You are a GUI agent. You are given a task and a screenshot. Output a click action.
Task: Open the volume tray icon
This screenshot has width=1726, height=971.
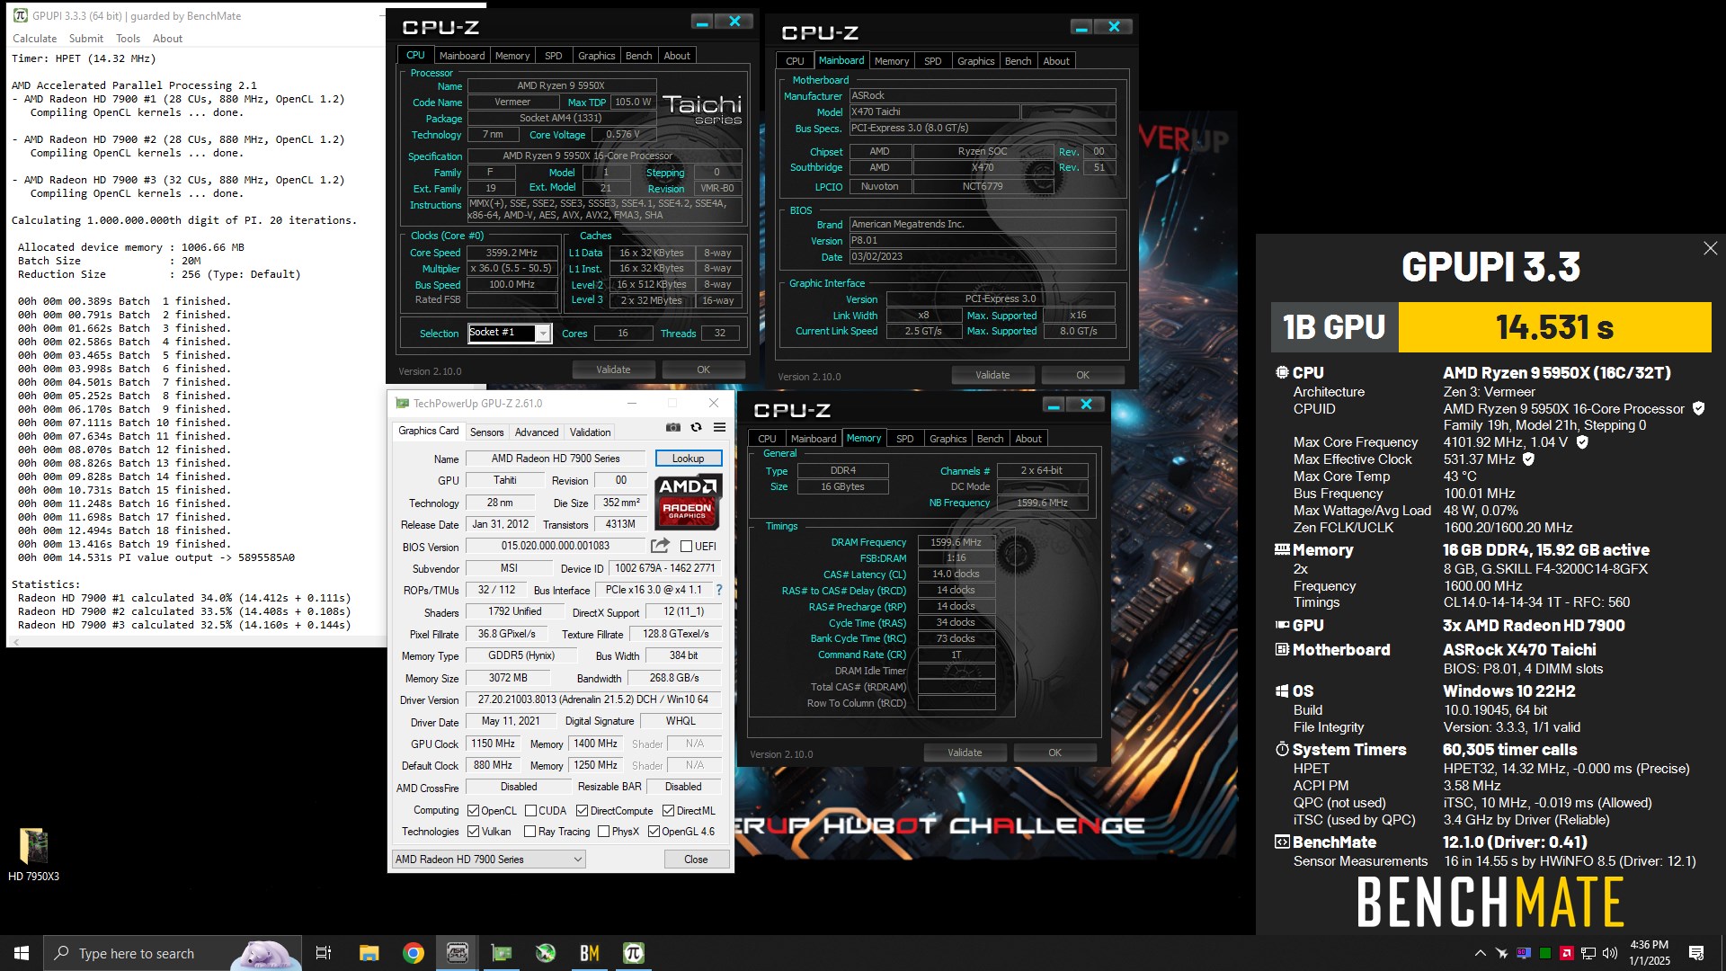coord(1610,953)
